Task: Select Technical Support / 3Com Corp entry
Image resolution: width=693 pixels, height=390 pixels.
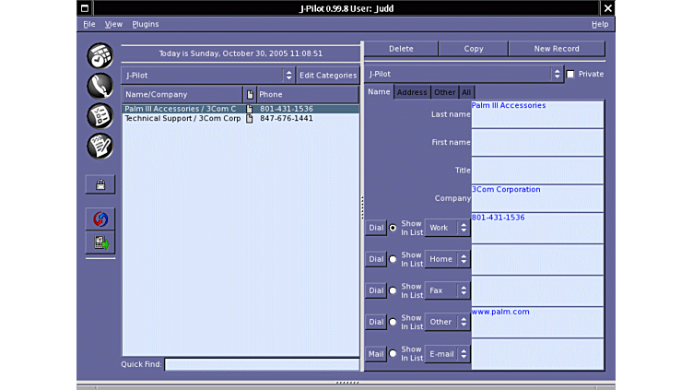Action: pos(182,119)
